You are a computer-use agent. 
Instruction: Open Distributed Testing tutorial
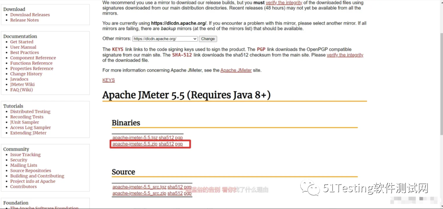coord(30,112)
